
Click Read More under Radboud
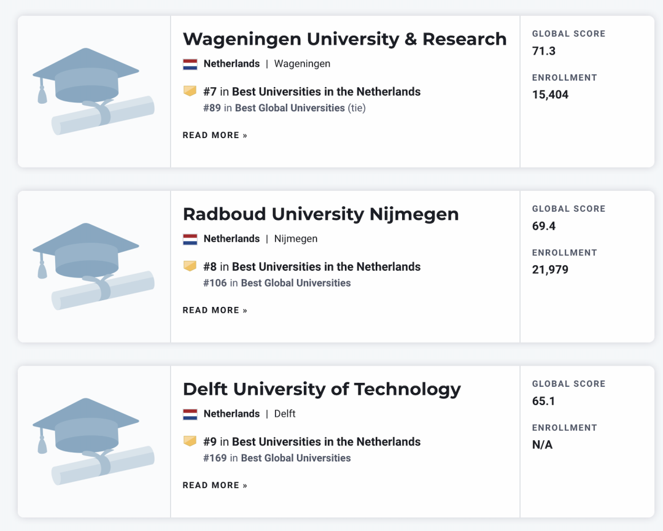coord(215,310)
